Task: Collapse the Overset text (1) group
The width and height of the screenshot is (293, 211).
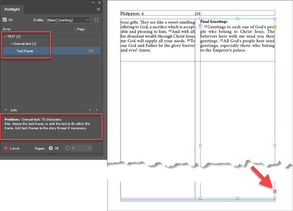Action: (x=11, y=44)
